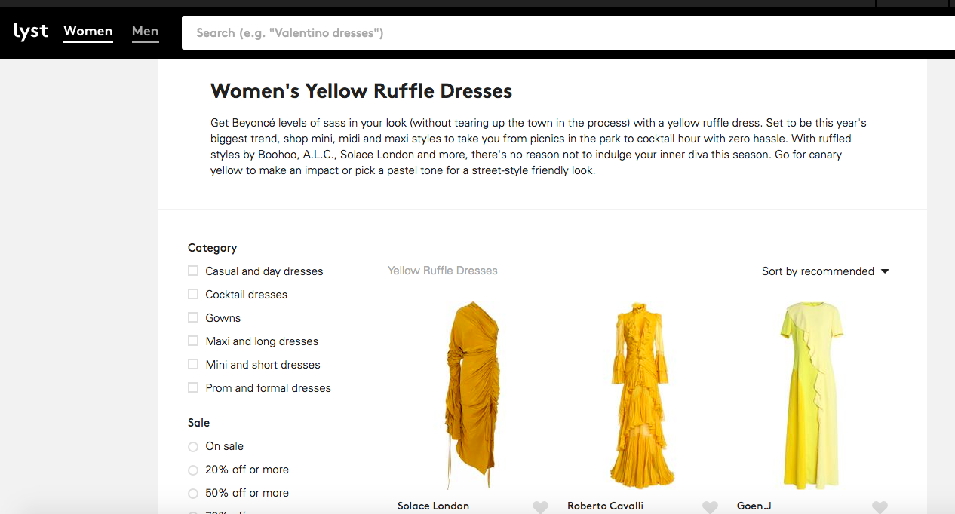Enable the Gowns category filter
The width and height of the screenshot is (955, 514).
193,317
